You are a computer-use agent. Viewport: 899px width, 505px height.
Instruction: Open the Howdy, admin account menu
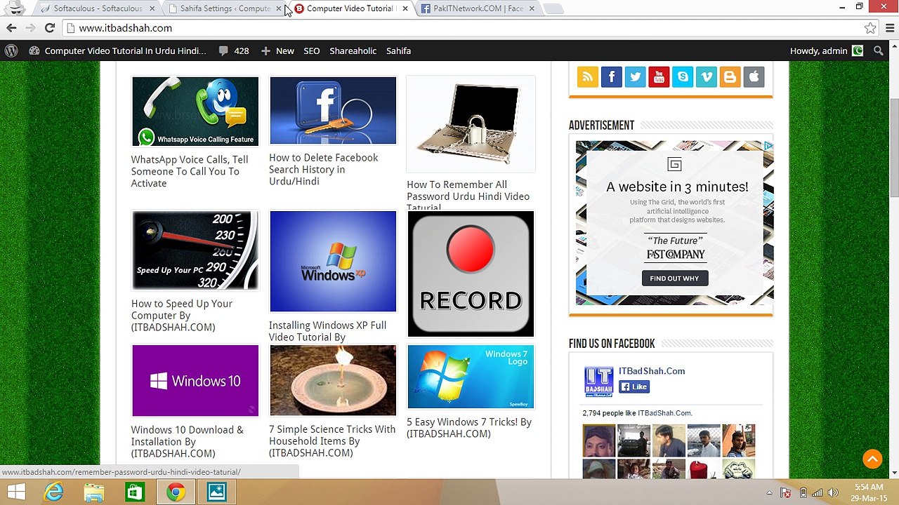[x=826, y=50]
